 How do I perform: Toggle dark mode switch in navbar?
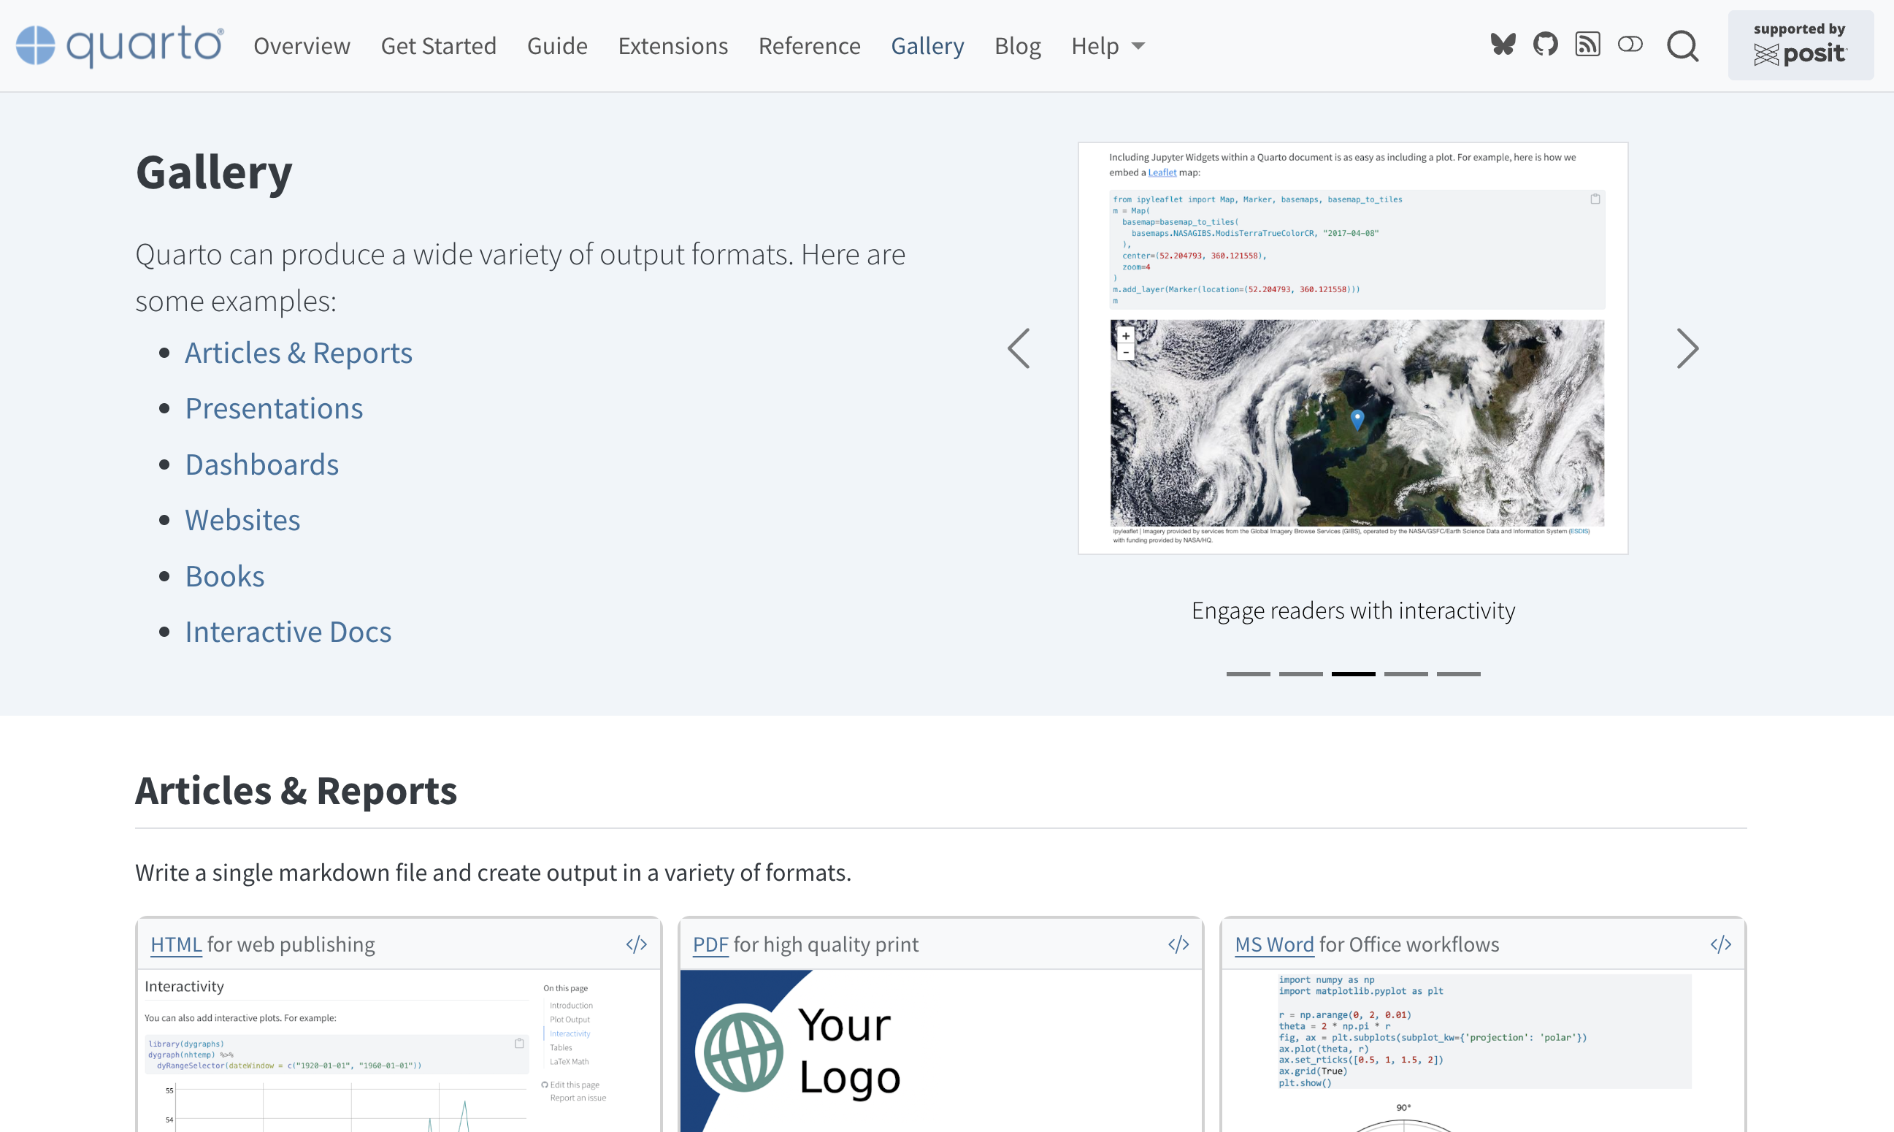1630,45
